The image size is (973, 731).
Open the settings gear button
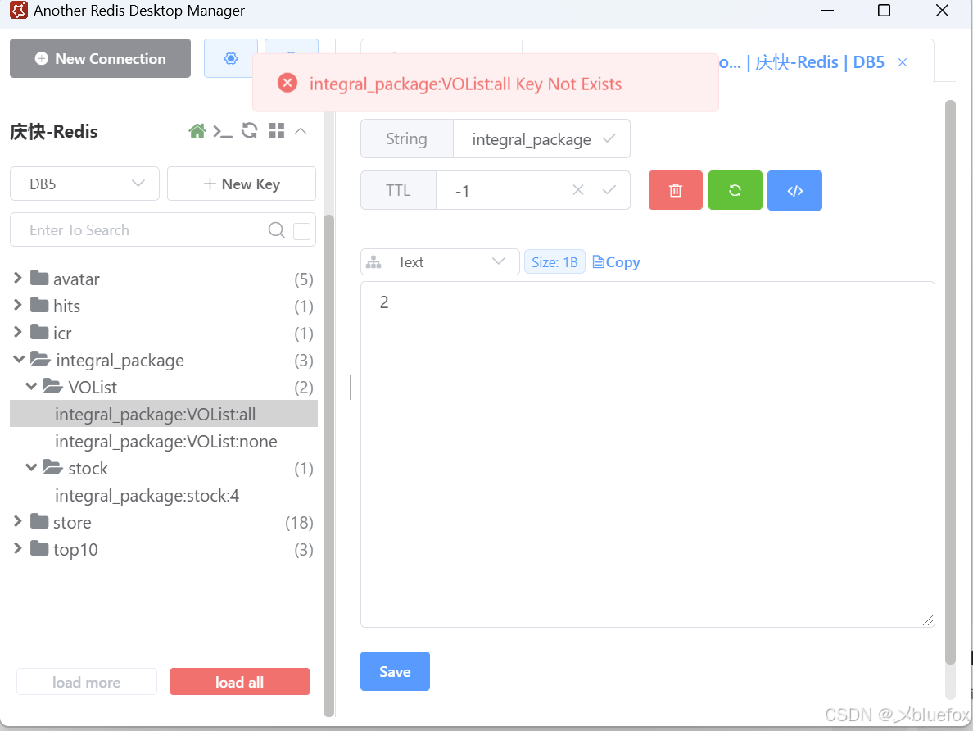pyautogui.click(x=231, y=58)
